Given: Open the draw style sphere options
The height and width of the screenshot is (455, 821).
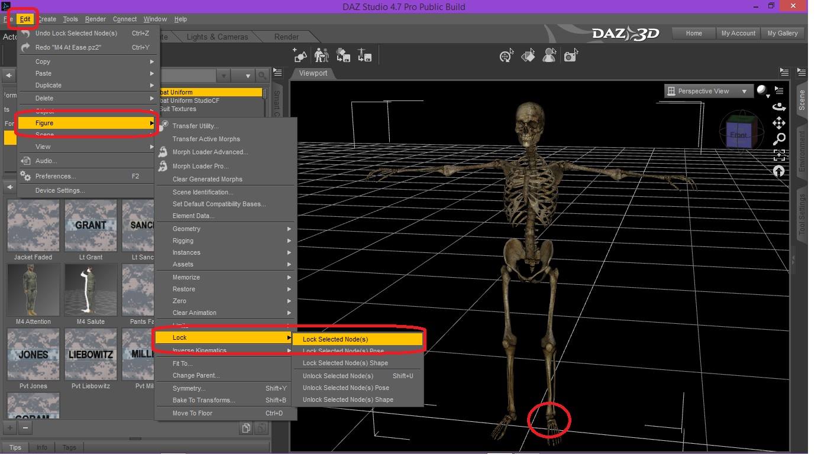Looking at the screenshot, I should click(x=762, y=91).
